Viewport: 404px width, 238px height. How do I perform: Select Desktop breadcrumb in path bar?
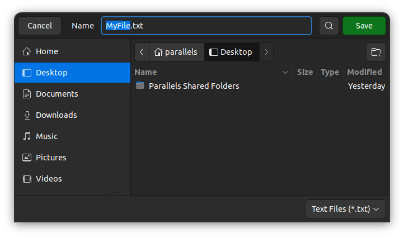(x=231, y=52)
